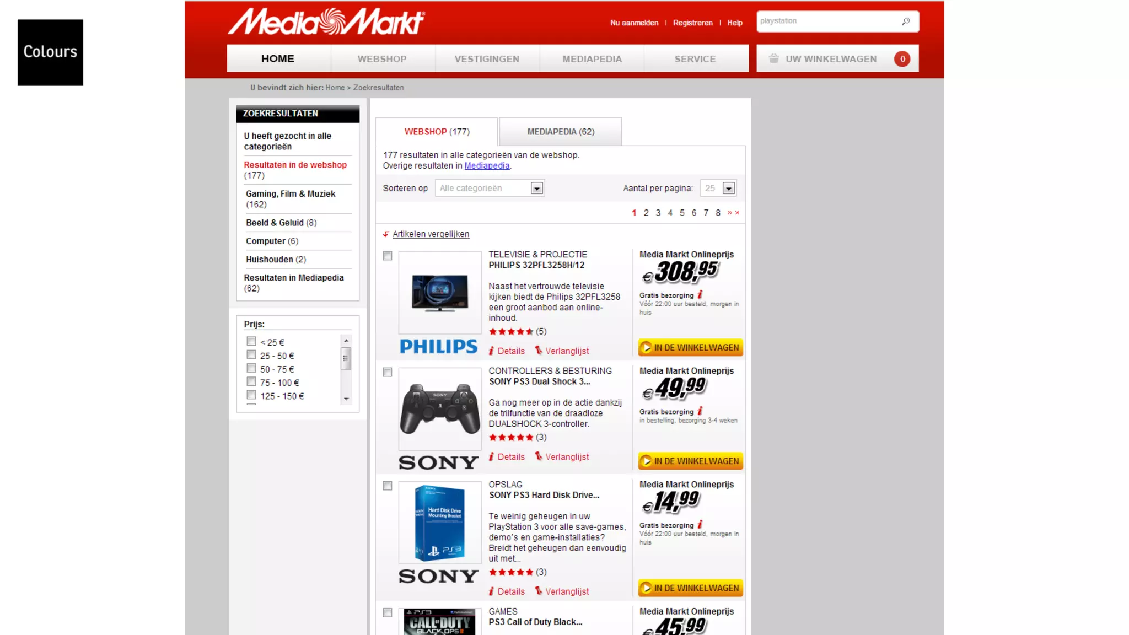Enable the 50 - 75 € price filter

tap(251, 368)
